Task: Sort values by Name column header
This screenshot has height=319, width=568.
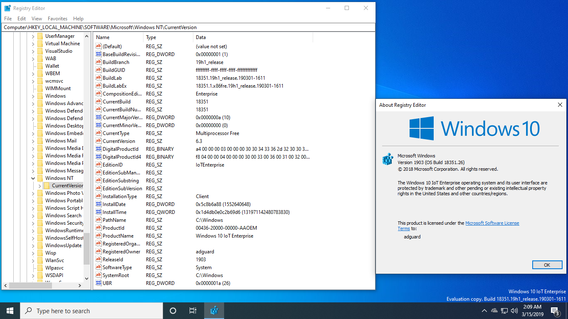Action: click(x=118, y=37)
